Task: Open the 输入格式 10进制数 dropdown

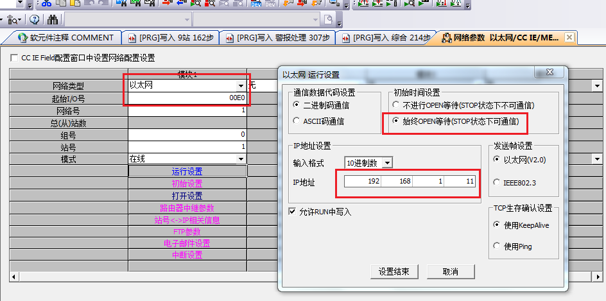Action: 386,163
